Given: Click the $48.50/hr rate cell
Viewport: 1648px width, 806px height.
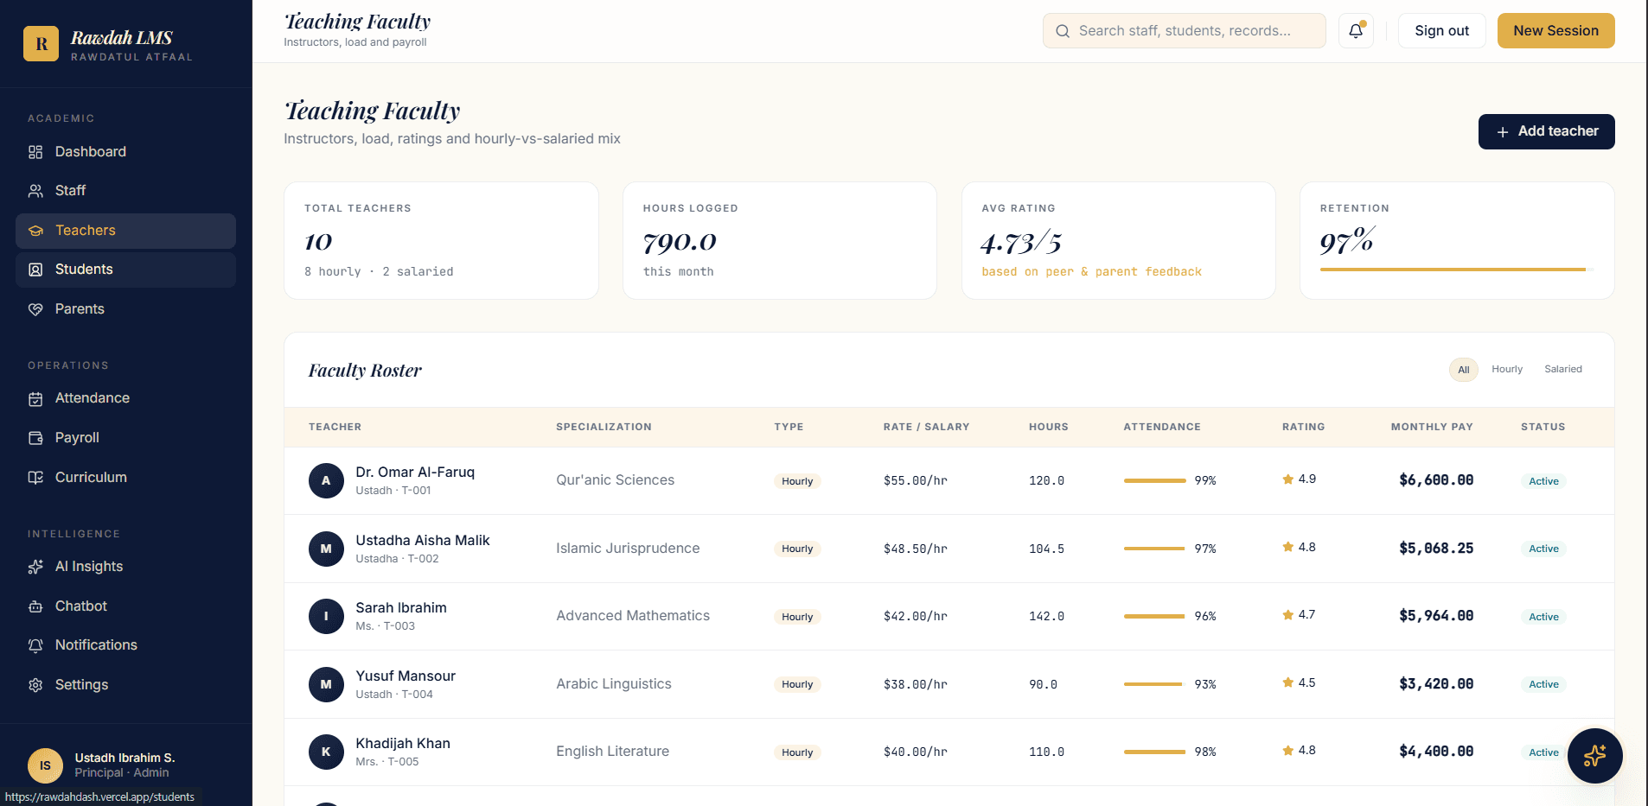Looking at the screenshot, I should click(916, 549).
